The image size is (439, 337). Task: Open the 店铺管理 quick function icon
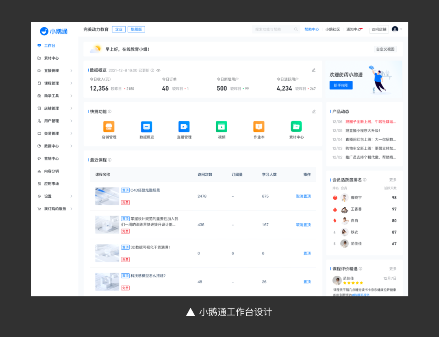[x=109, y=127]
